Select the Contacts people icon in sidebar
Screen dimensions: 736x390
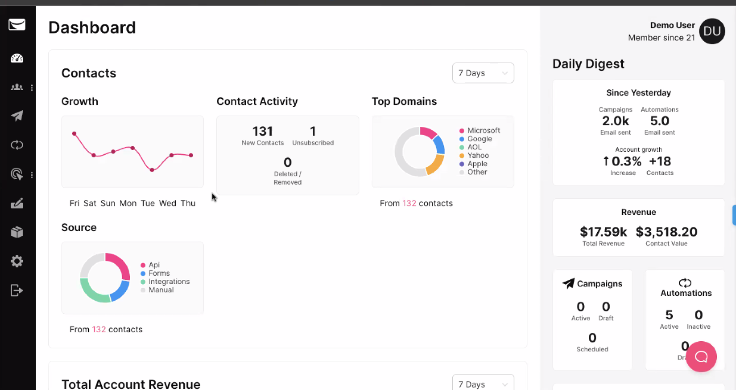click(16, 87)
